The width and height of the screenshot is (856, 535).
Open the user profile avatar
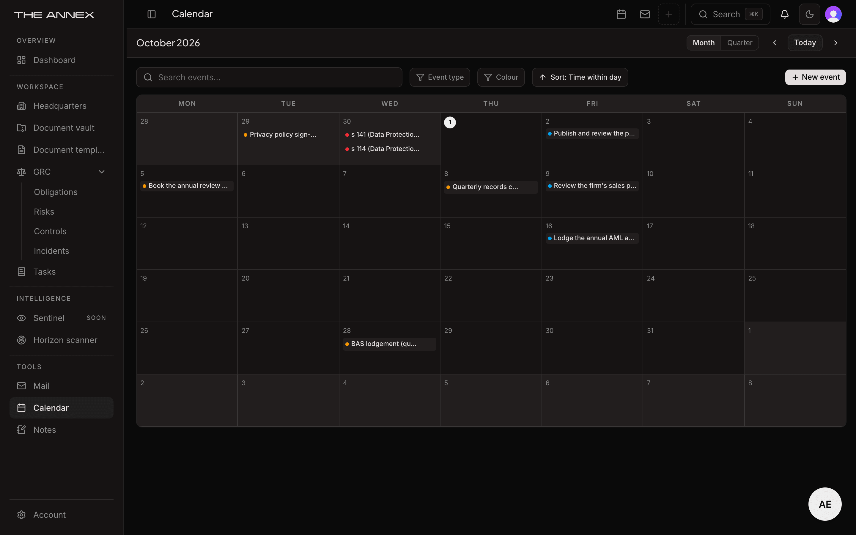tap(833, 14)
